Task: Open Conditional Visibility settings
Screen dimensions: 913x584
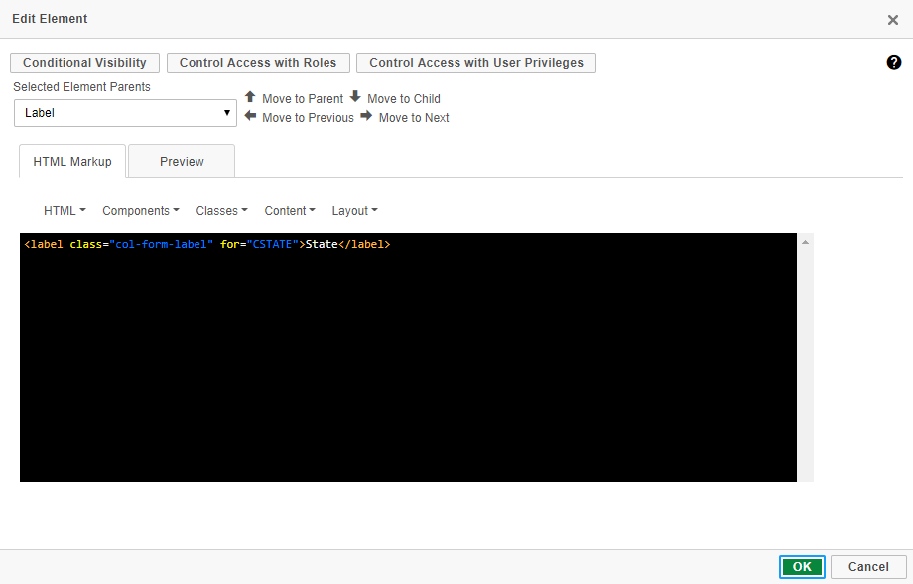Action: 84,63
